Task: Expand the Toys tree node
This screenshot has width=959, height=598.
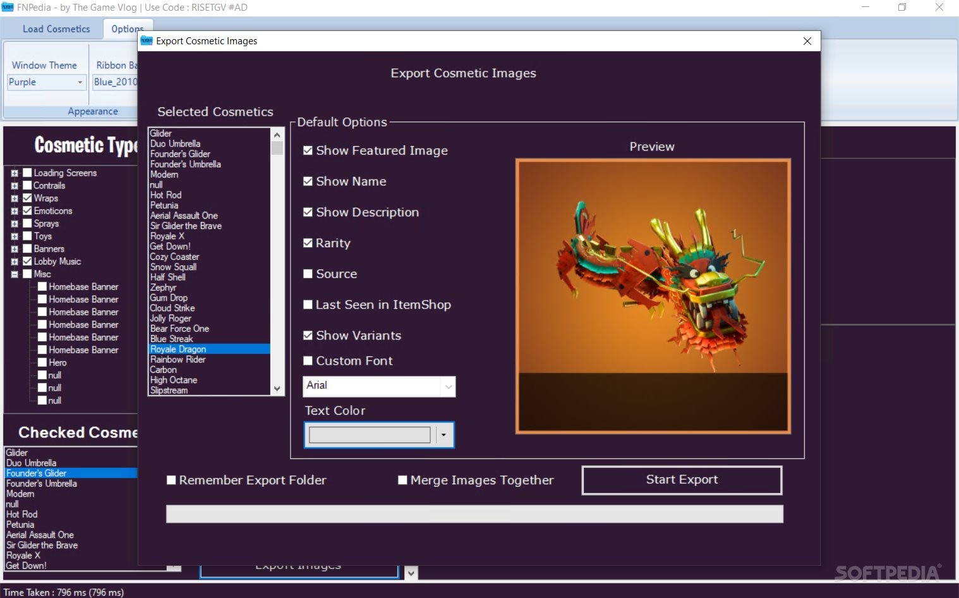Action: point(15,236)
